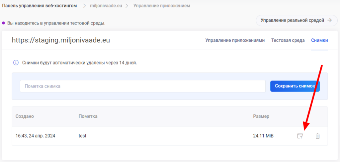
Task: Open the Тестовая среда tab
Action: [x=288, y=40]
